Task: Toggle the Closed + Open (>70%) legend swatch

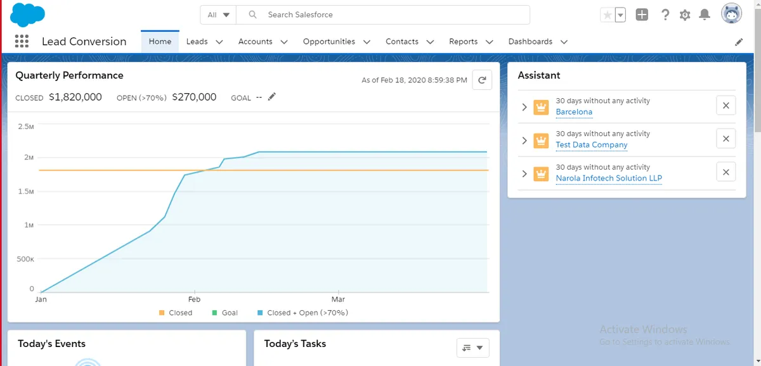Action: [260, 313]
